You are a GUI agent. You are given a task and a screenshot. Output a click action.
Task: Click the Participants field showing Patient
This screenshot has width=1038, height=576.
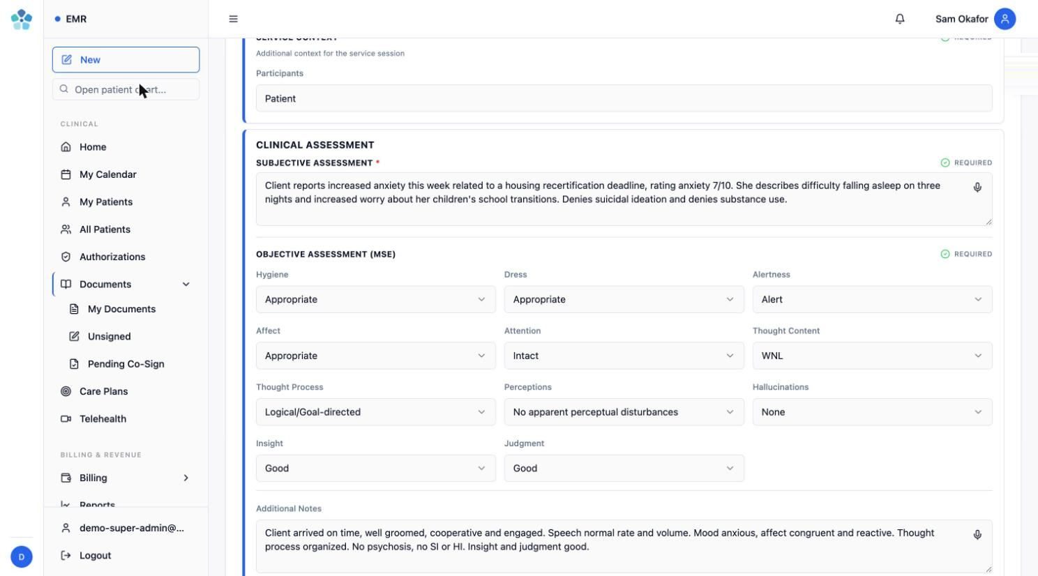click(624, 98)
